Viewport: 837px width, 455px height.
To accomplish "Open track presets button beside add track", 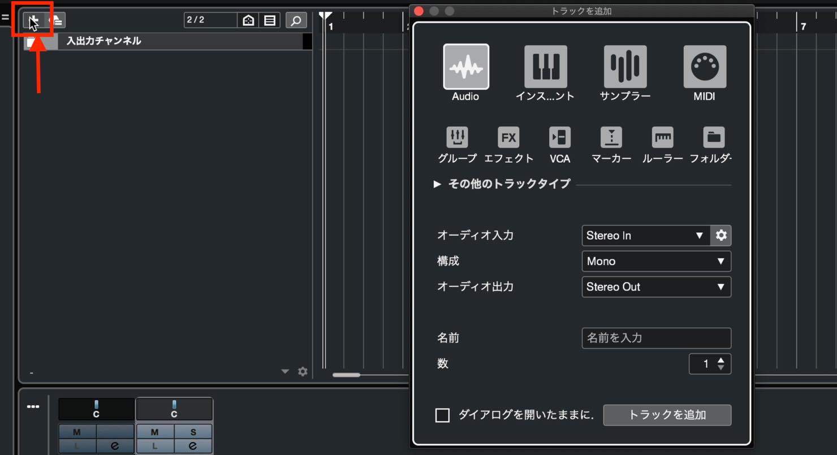I will pyautogui.click(x=57, y=20).
